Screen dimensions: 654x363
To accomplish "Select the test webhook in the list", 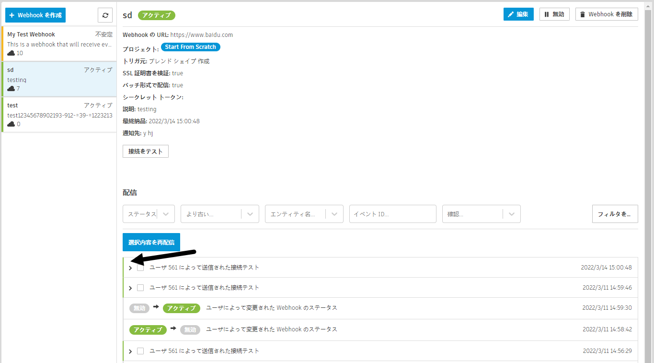I will pos(59,115).
